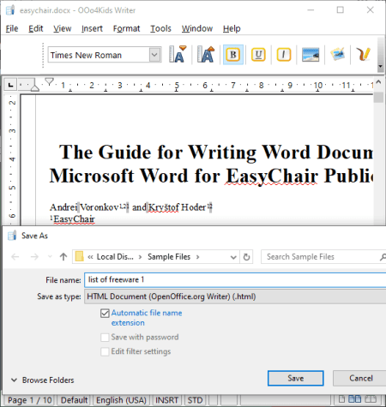This screenshot has width=386, height=407.
Task: Click the tab stop type selector on ruler
Action: click(x=10, y=85)
